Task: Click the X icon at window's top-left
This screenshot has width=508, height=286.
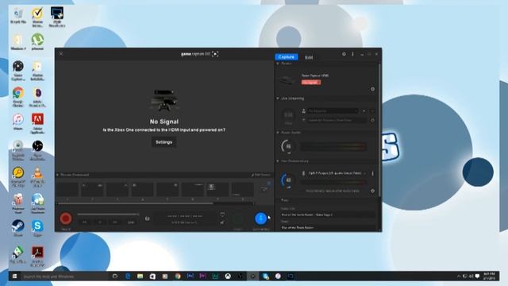Action: tap(61, 54)
